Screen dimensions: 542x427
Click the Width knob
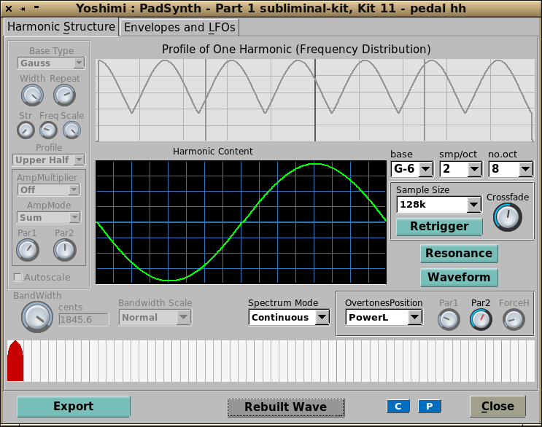[x=32, y=94]
